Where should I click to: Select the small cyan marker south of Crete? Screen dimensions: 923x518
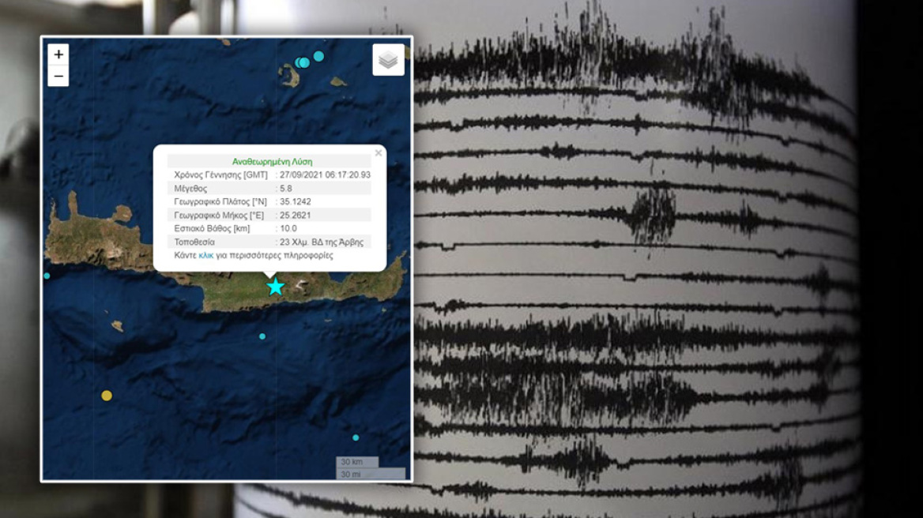(x=262, y=336)
